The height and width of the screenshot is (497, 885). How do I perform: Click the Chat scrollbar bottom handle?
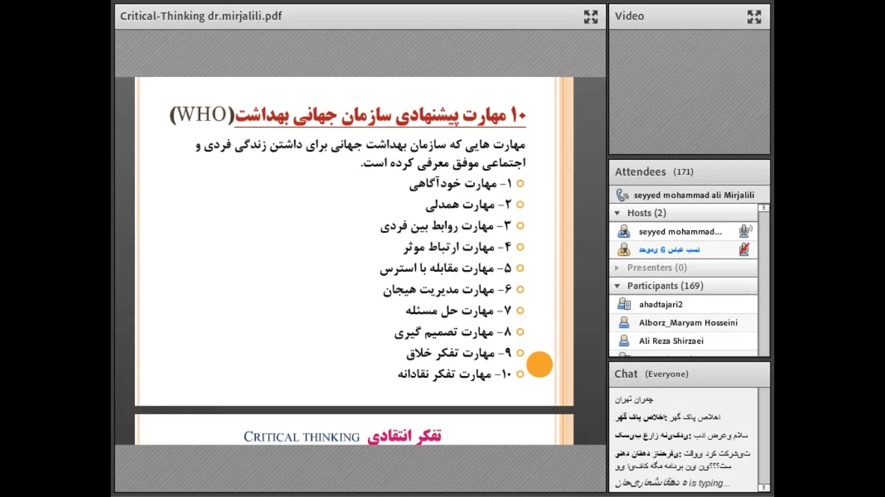coord(764,487)
